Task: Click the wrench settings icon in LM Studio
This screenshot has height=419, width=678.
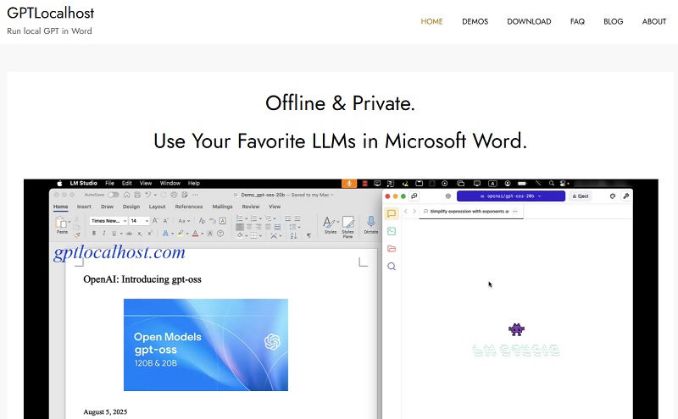Action: (626, 196)
